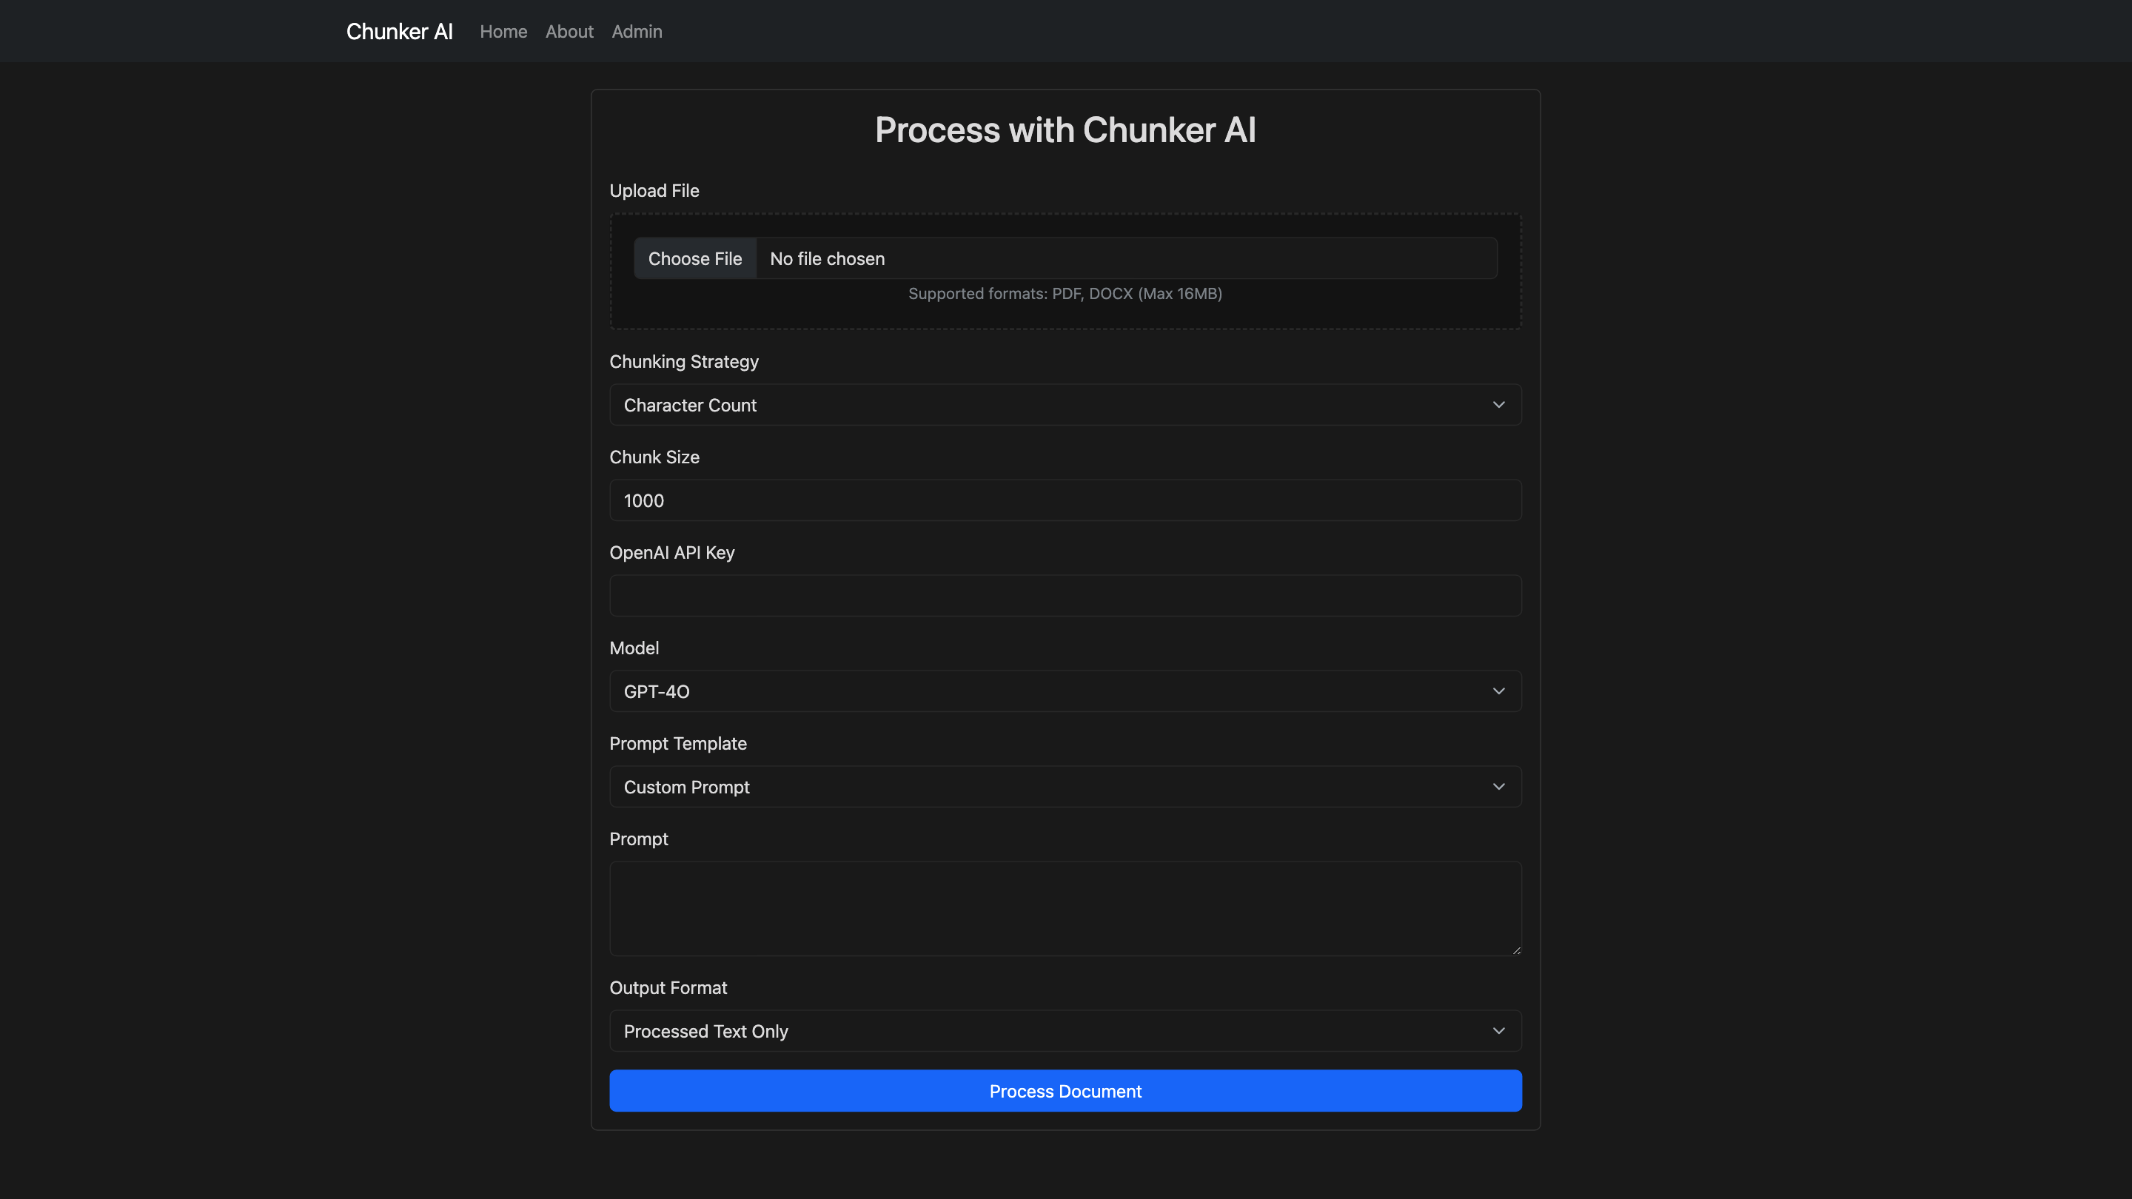
Task: Click the GPT-4O chevron arrow
Action: tap(1498, 691)
